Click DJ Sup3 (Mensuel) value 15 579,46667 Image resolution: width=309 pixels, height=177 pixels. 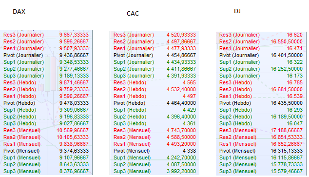[x=287, y=171]
